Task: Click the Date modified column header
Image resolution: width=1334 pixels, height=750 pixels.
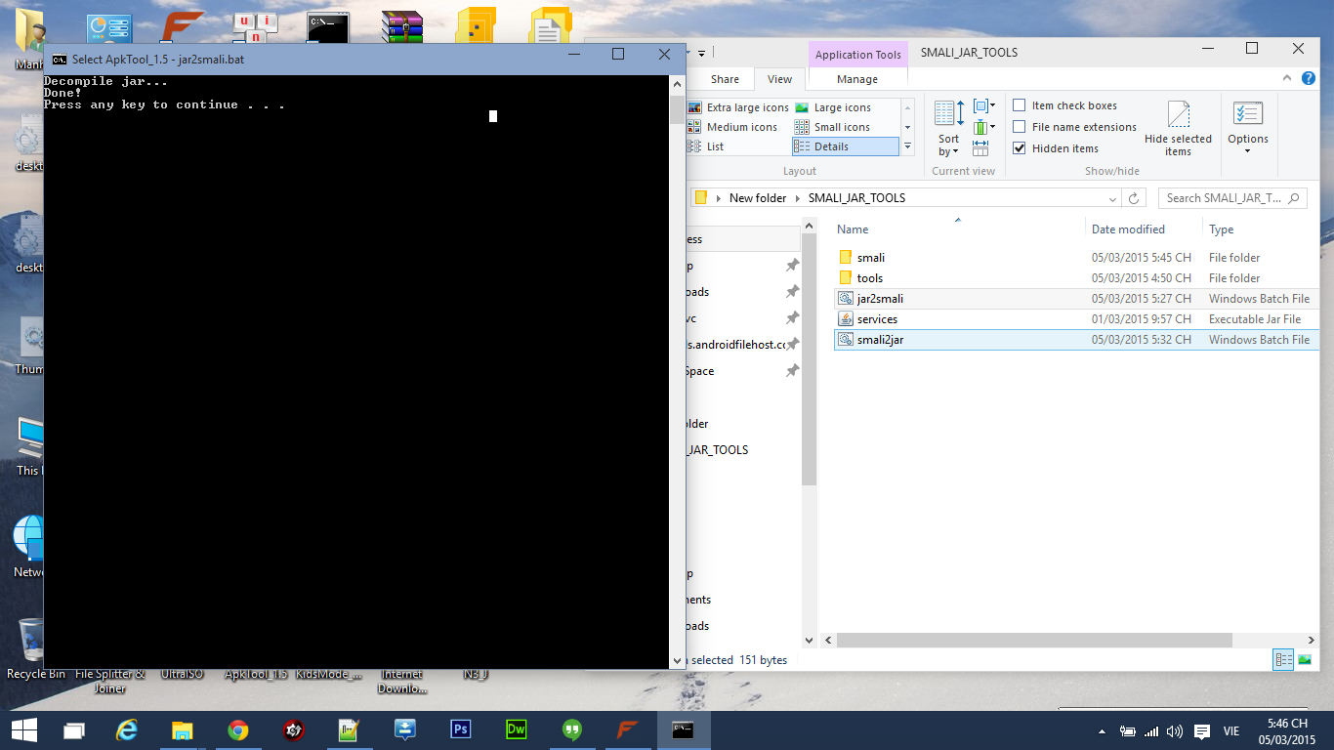Action: [1128, 229]
